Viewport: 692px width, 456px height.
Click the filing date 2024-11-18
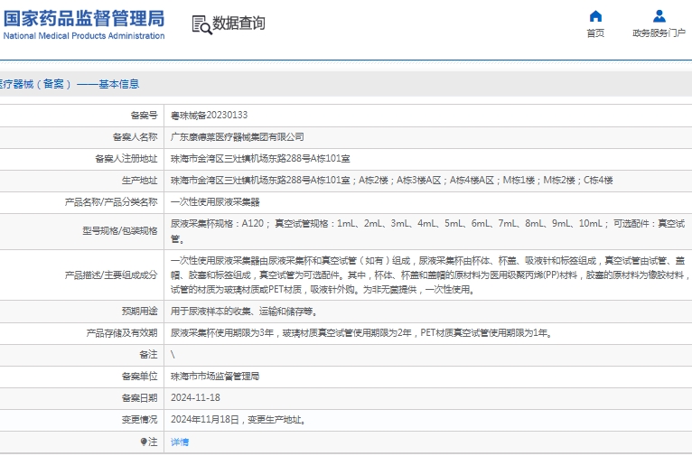tap(195, 398)
